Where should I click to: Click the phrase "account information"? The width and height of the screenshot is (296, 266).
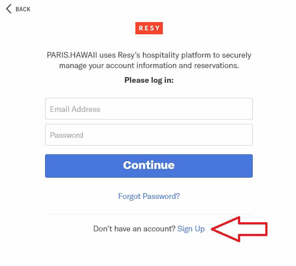pos(143,66)
